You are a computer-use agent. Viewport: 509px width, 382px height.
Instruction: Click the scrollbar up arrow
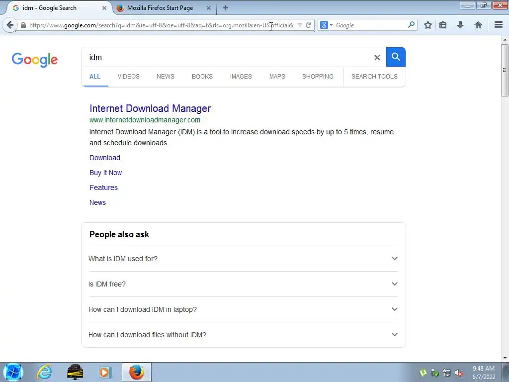tap(505, 40)
